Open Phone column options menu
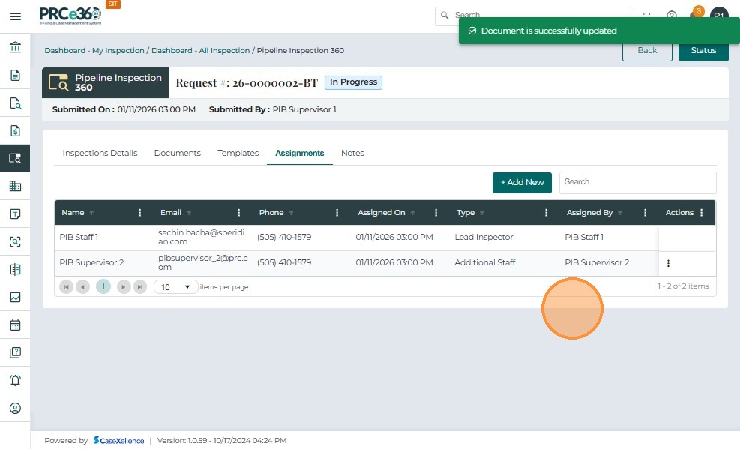The image size is (740, 449). [337, 213]
